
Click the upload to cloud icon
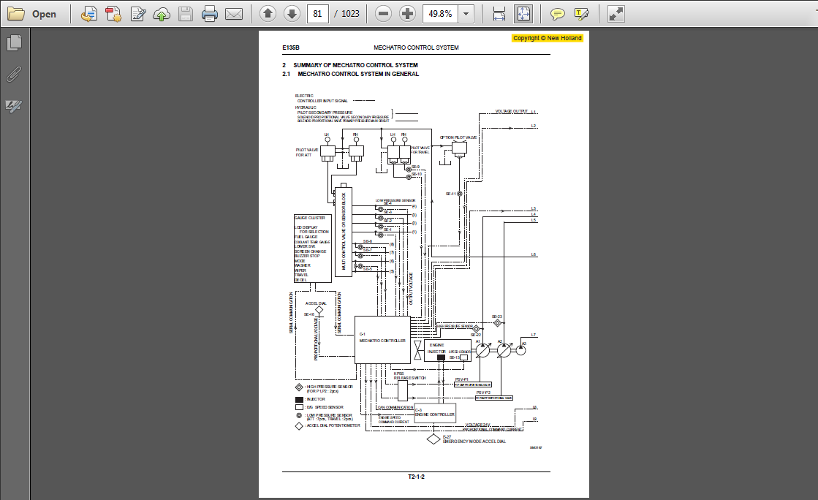[162, 14]
